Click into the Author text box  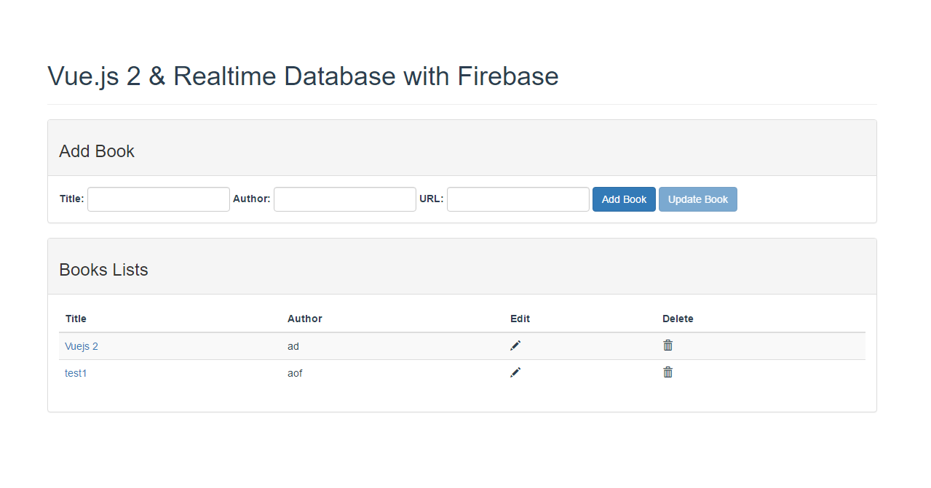[x=345, y=199]
